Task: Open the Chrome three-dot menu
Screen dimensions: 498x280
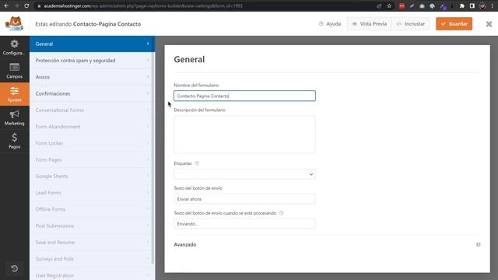Action: pos(493,5)
